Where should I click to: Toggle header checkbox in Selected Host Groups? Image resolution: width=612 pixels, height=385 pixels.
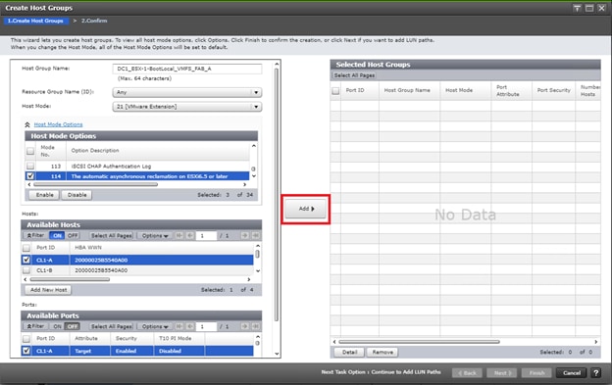pyautogui.click(x=335, y=91)
